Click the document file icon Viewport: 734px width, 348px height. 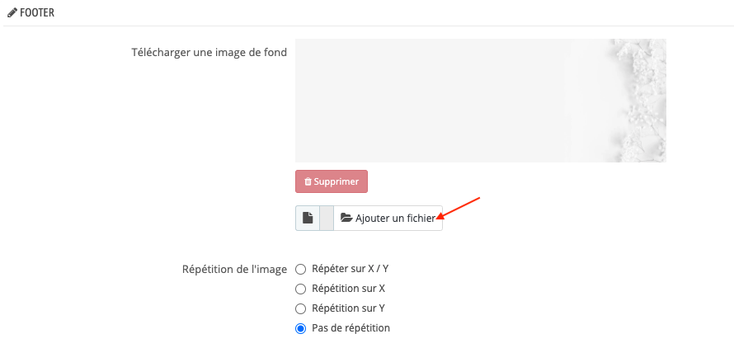click(307, 219)
